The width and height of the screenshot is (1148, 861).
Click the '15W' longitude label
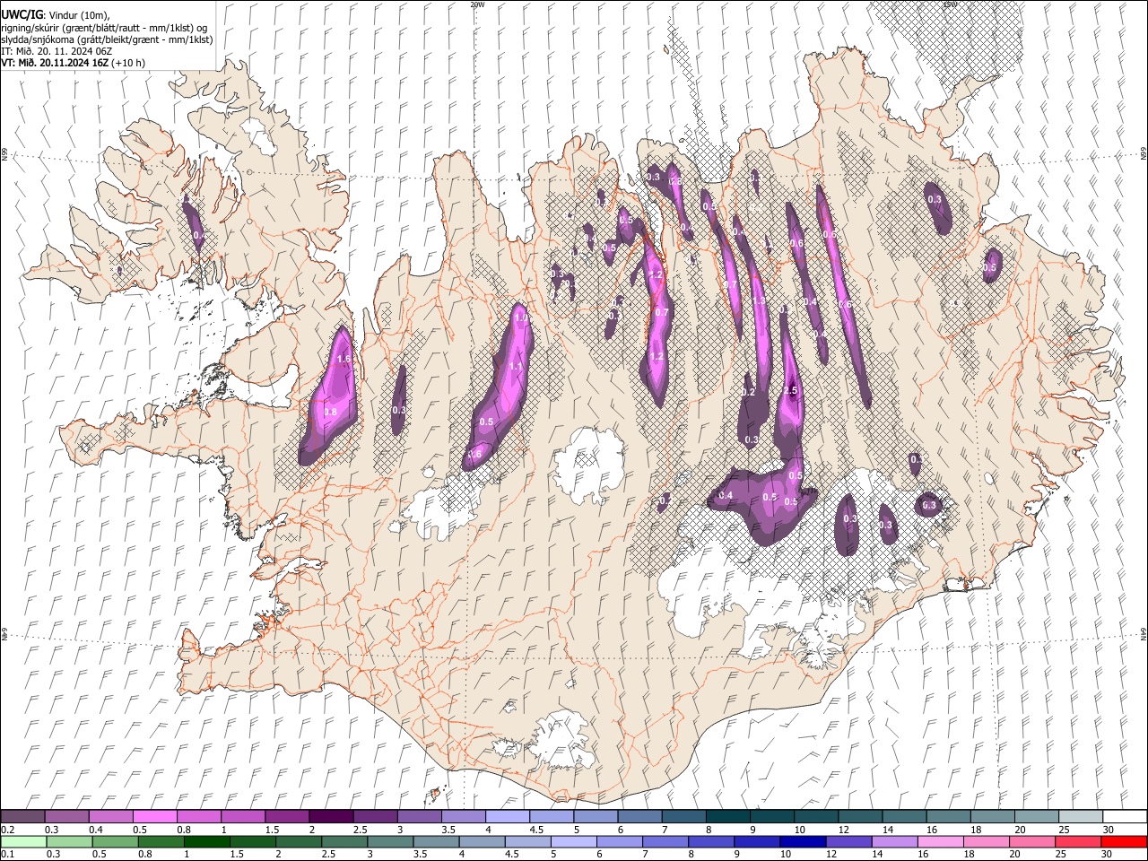click(x=949, y=4)
